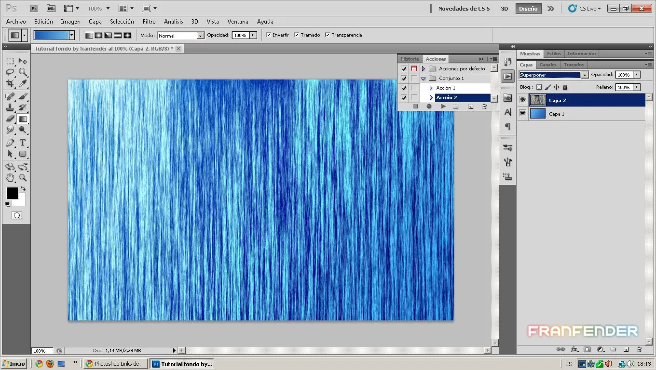The height and width of the screenshot is (370, 656).
Task: Hide the Capa 2 layer
Action: pos(522,100)
